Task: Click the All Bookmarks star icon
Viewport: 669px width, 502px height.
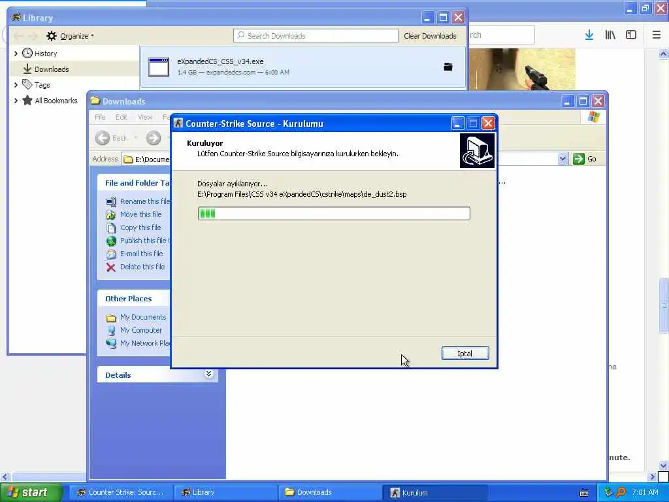Action: tap(27, 100)
